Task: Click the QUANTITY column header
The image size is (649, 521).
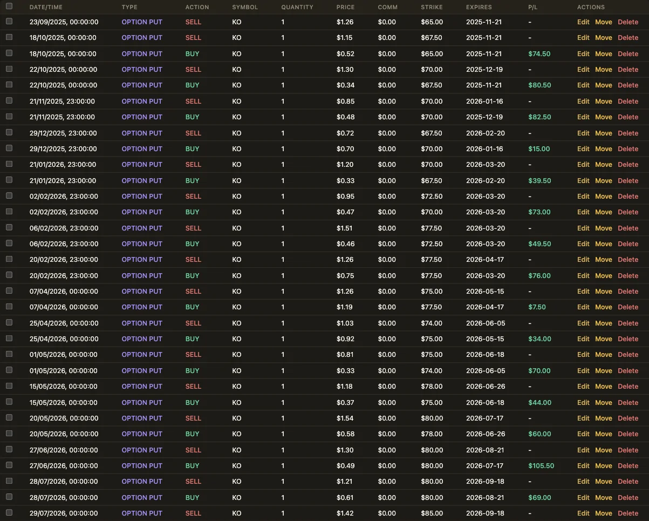Action: pos(297,8)
